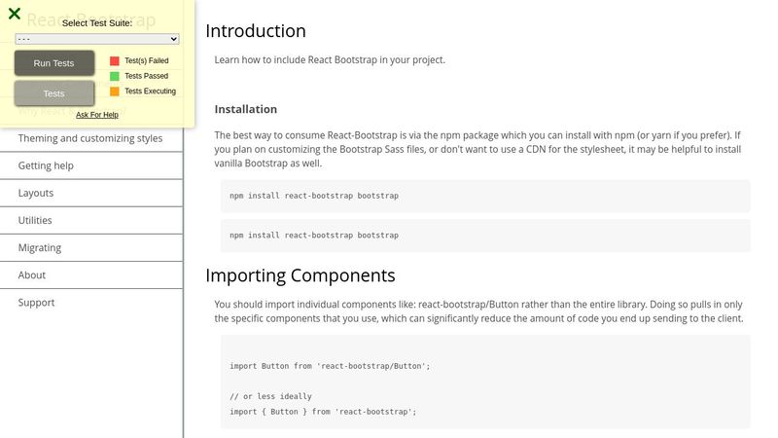Viewport: 778px width, 438px height.
Task: Open the Migrating page
Action: tap(91, 248)
